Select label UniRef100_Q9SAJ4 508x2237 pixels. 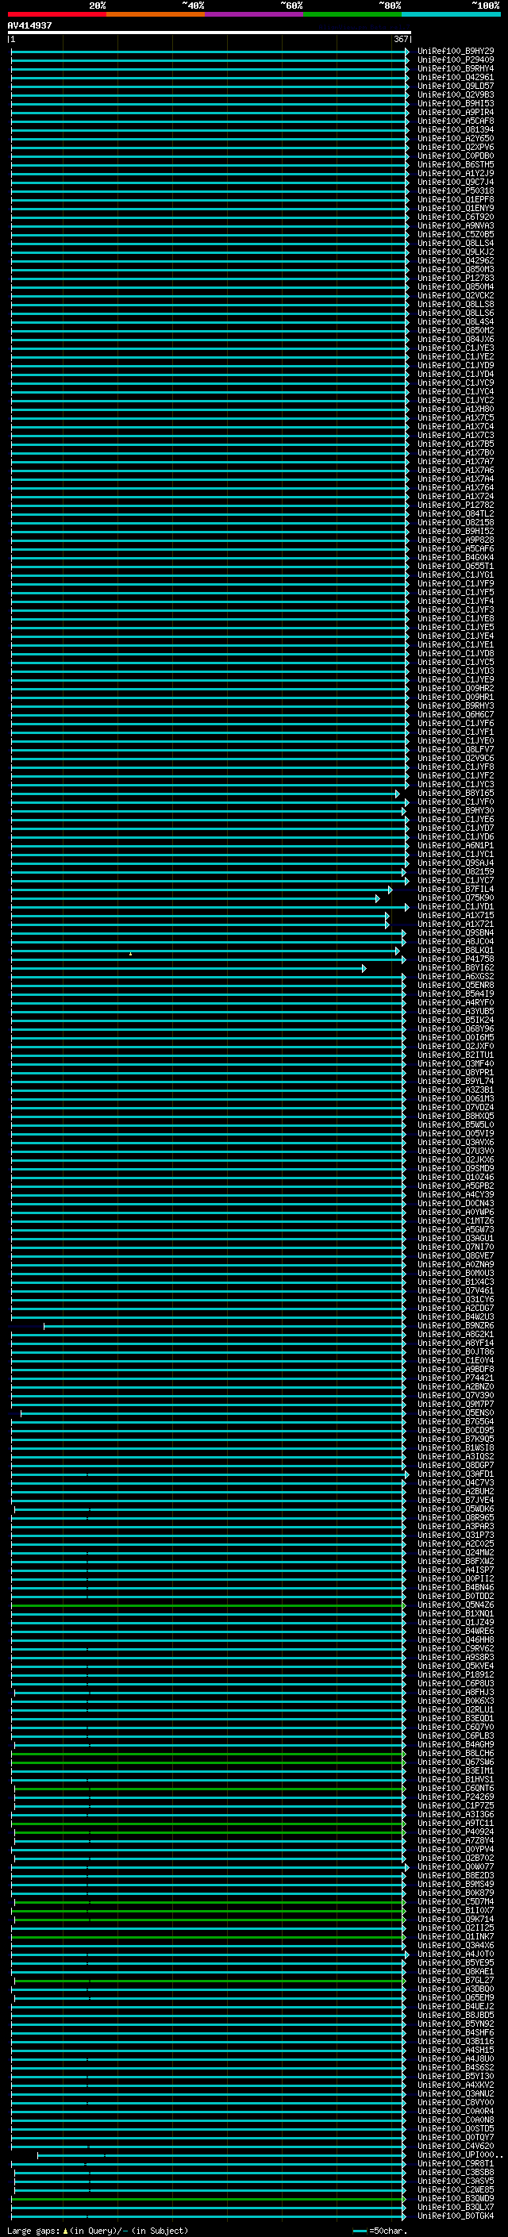(456, 863)
